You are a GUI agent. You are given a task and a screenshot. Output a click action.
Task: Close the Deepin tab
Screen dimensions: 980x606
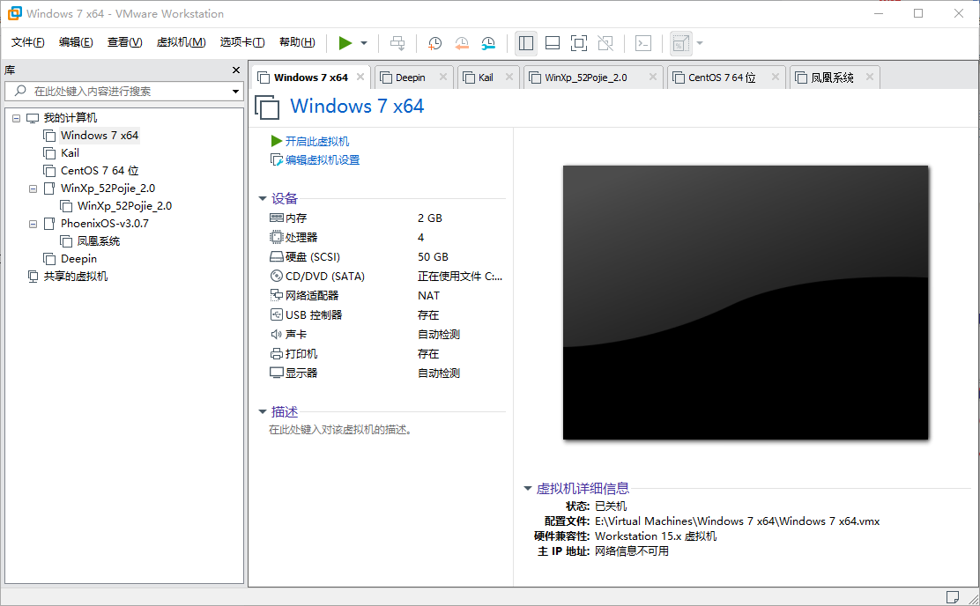(x=443, y=77)
